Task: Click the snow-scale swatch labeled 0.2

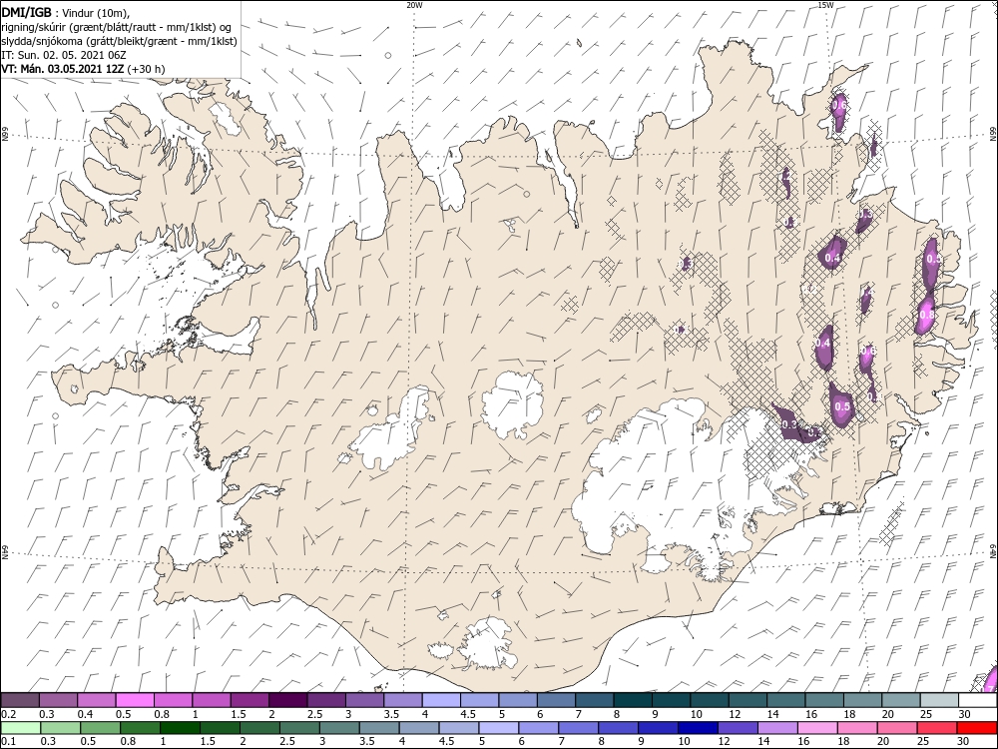Action: click(20, 700)
